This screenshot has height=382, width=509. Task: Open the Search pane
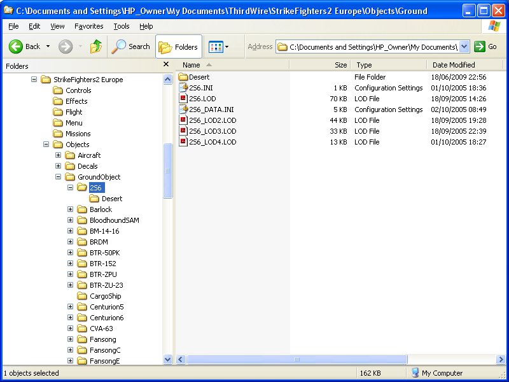(131, 46)
